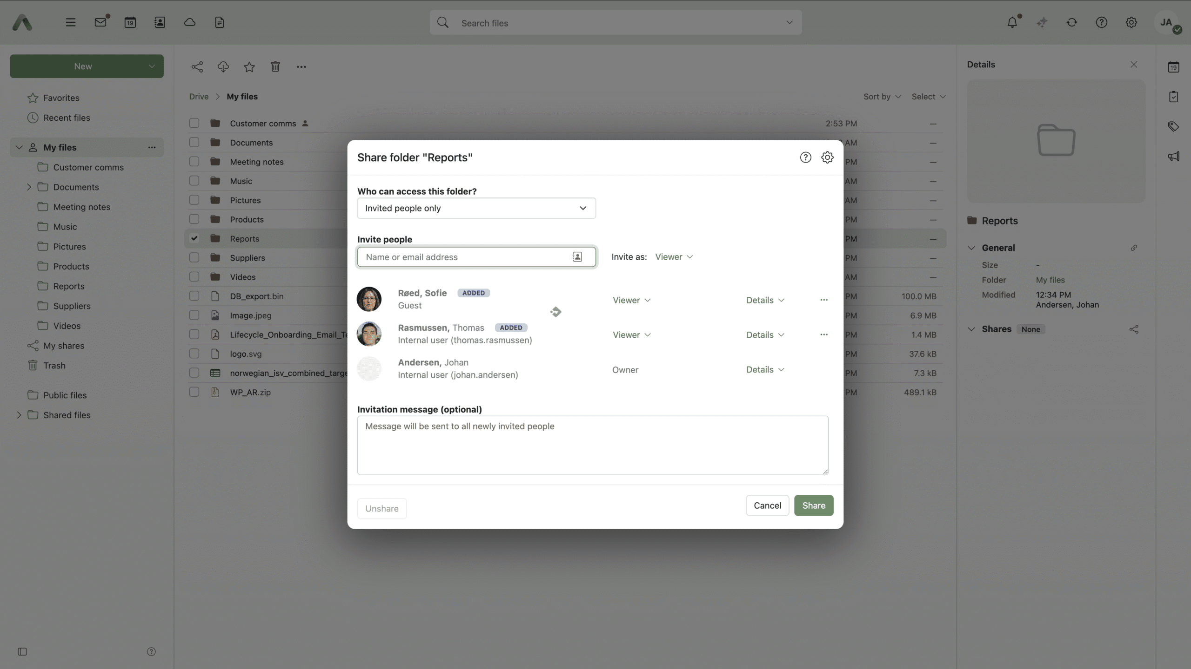Viewport: 1191px width, 669px height.
Task: Expand Details for Rasmussen, Thomas
Action: [765, 334]
